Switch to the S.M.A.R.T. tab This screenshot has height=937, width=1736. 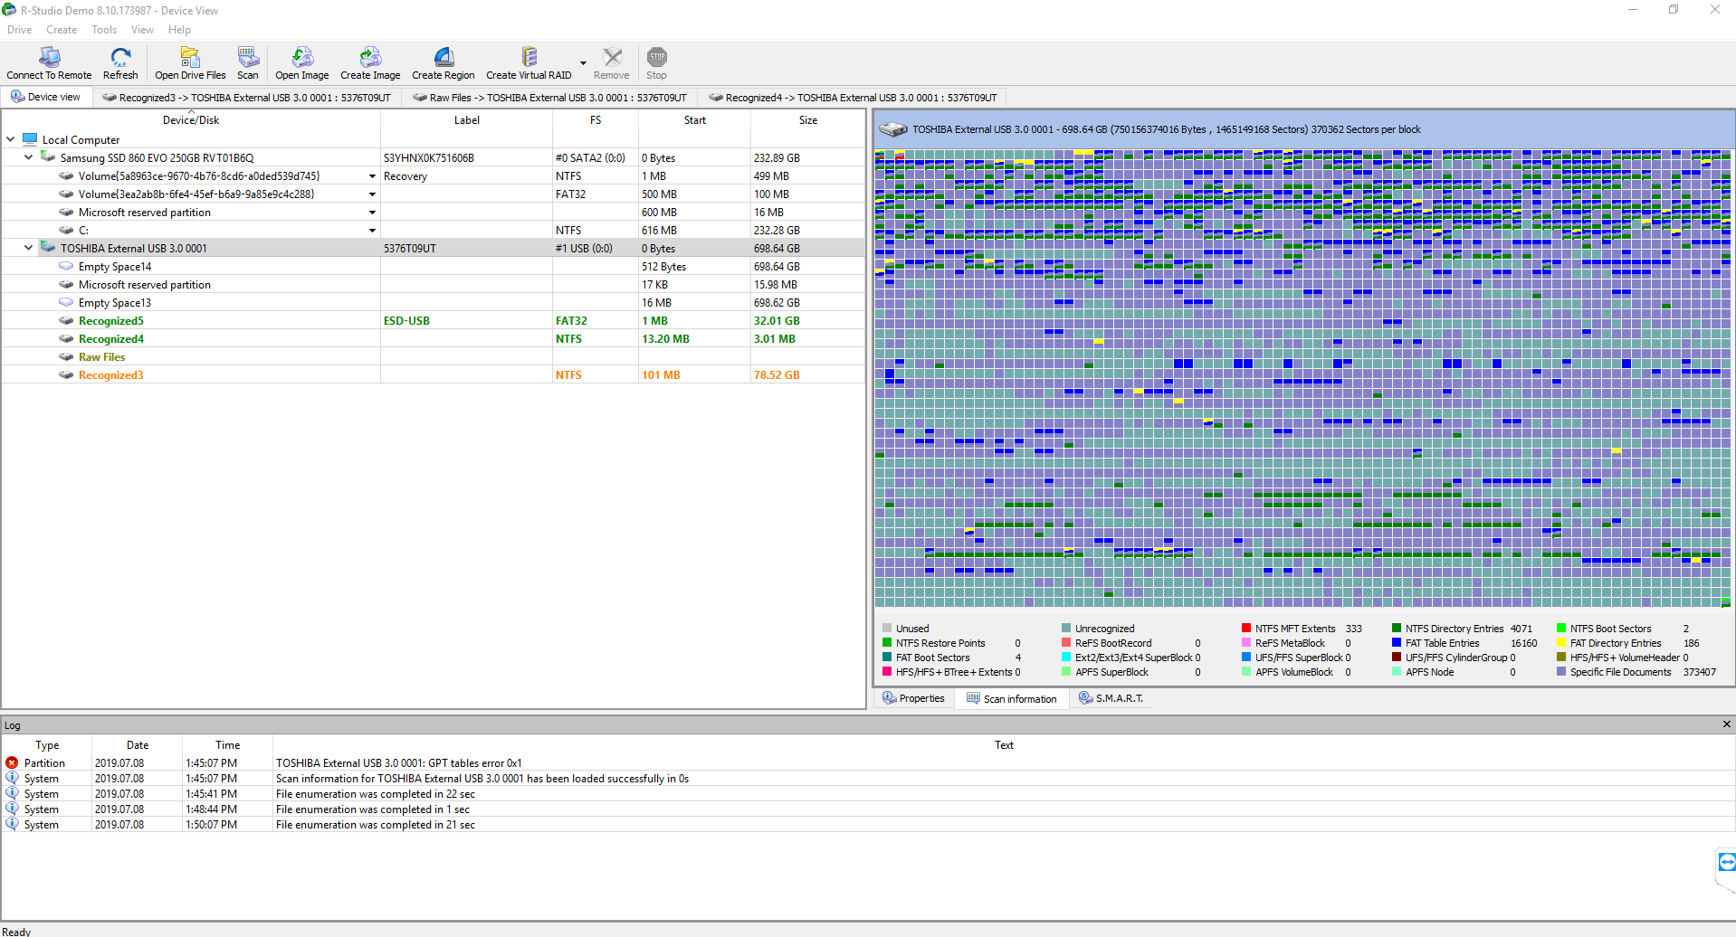coord(1111,698)
